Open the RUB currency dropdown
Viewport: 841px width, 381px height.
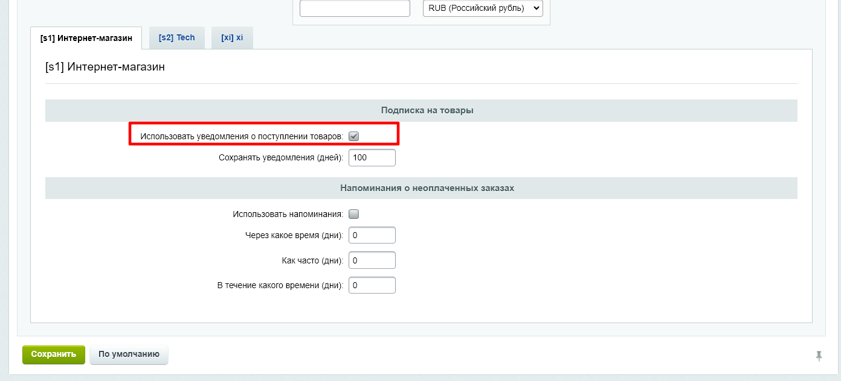coord(482,8)
